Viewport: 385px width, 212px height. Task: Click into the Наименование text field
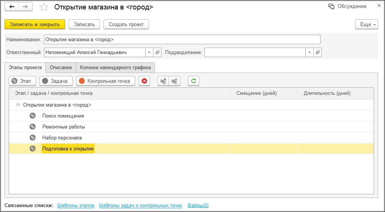pos(182,40)
